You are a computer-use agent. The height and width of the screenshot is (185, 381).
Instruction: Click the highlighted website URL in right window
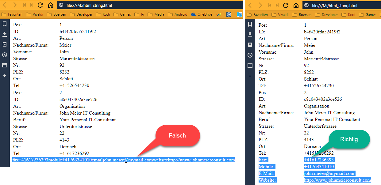(x=337, y=180)
